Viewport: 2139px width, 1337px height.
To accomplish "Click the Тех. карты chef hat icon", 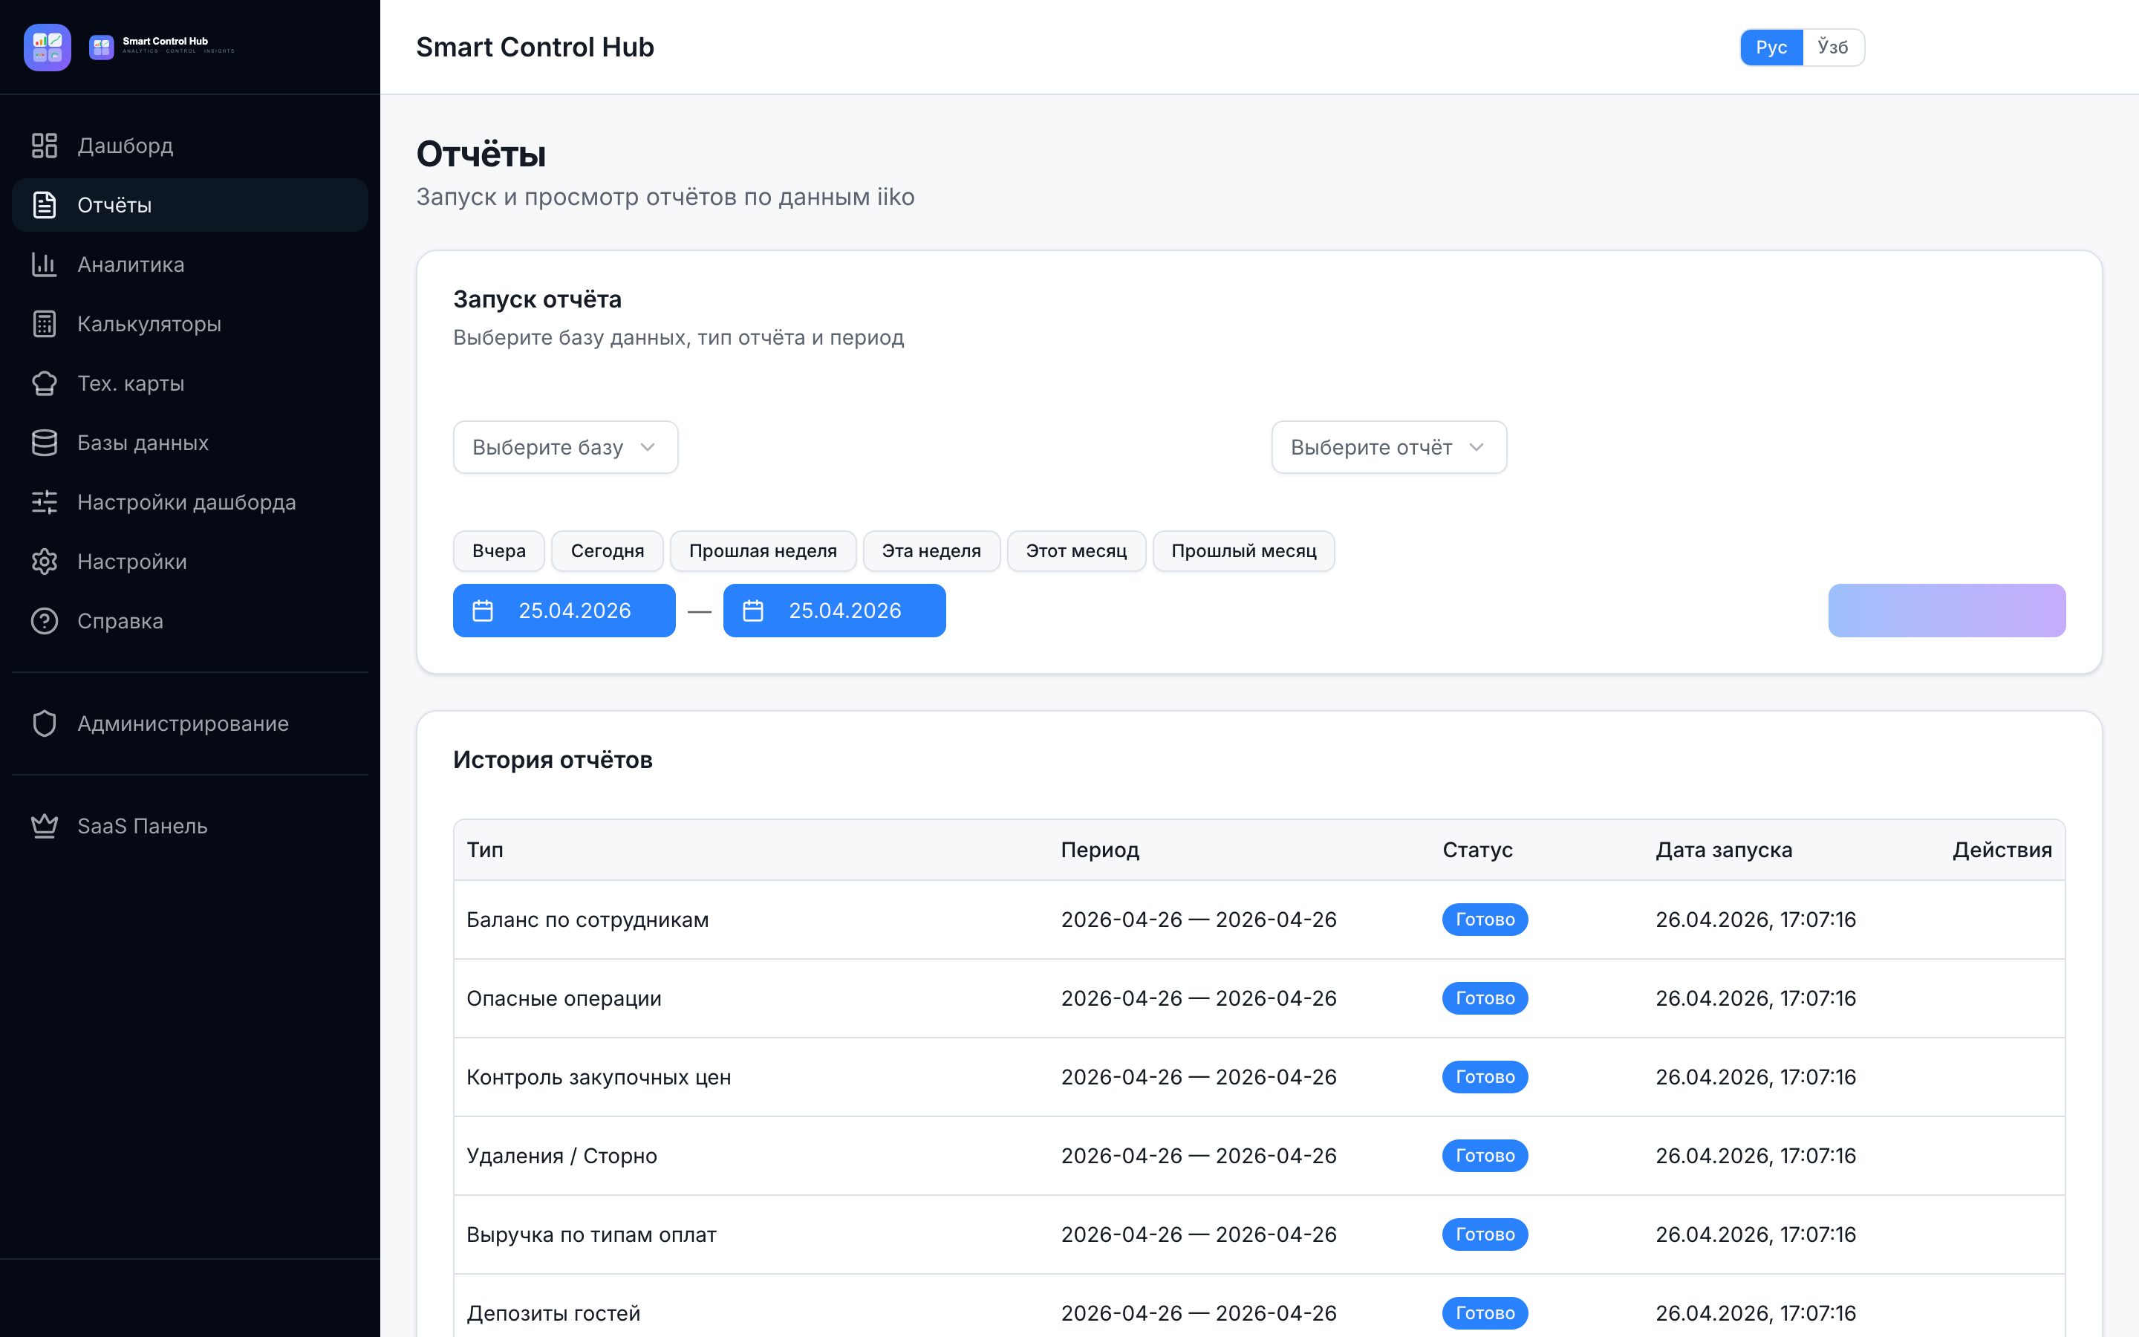I will point(45,383).
